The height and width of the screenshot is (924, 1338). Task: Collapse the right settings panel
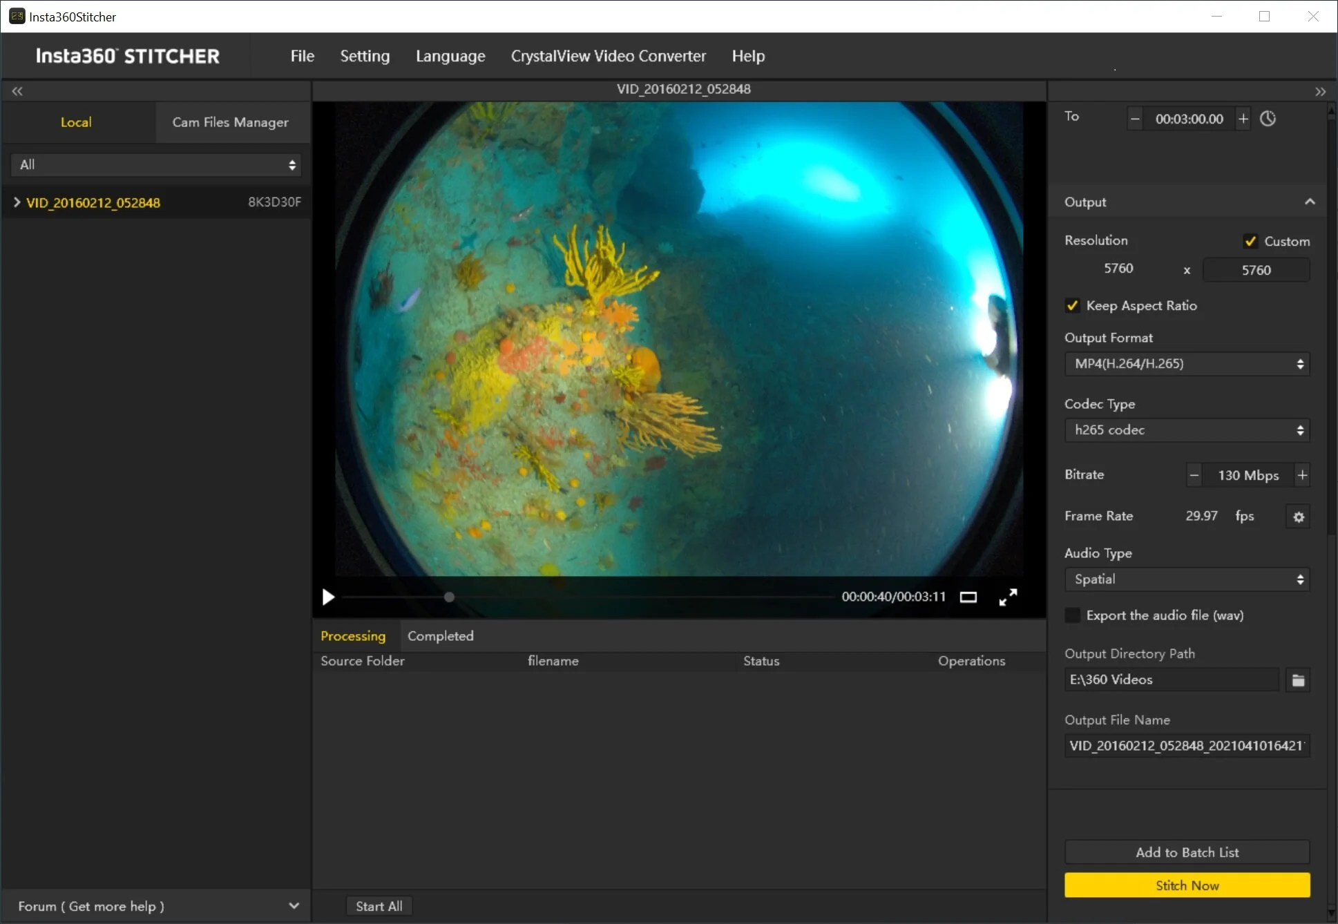(1320, 92)
